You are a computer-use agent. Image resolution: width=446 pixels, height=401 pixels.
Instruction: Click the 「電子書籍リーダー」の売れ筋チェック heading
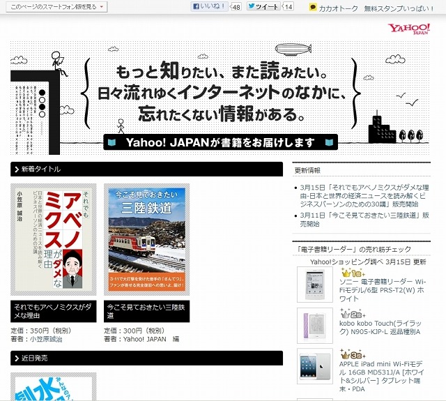(353, 249)
